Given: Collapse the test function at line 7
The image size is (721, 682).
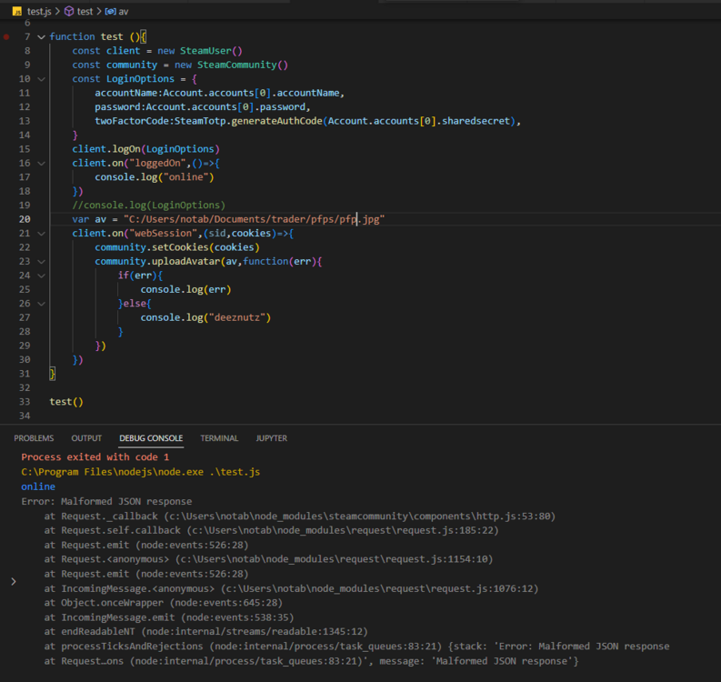Looking at the screenshot, I should [41, 37].
